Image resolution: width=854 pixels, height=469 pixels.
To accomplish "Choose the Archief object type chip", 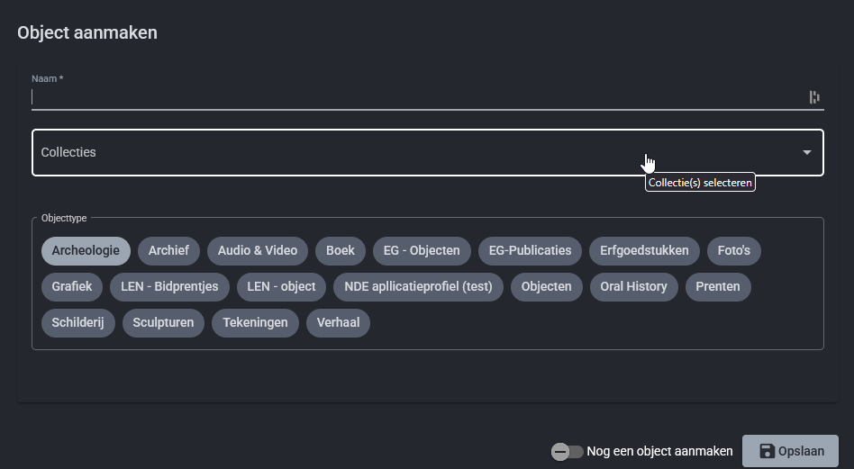I will tap(169, 250).
